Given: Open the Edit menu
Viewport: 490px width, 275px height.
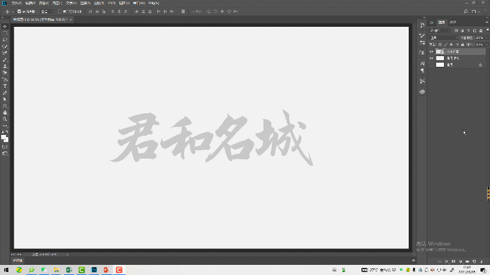Looking at the screenshot, I should pos(30,3).
